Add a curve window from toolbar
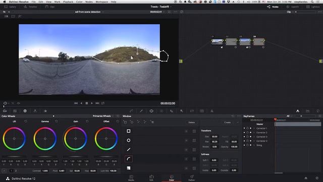This screenshot has height=182, width=323. click(145, 122)
